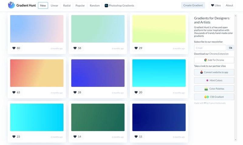This screenshot has height=145, width=243.
Task: Click the purple Html Colors dot icon
Action: (207, 80)
